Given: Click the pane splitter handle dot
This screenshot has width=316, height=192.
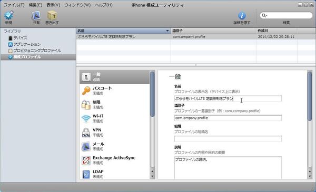Looking at the screenshot, I should click(x=196, y=65).
